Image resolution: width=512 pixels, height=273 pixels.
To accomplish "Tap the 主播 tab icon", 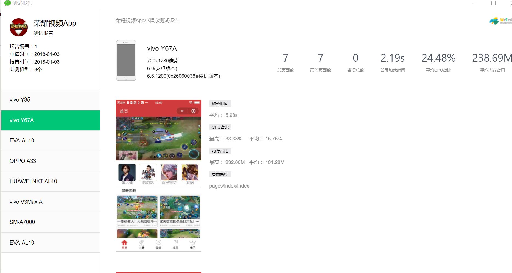I will click(x=141, y=243).
